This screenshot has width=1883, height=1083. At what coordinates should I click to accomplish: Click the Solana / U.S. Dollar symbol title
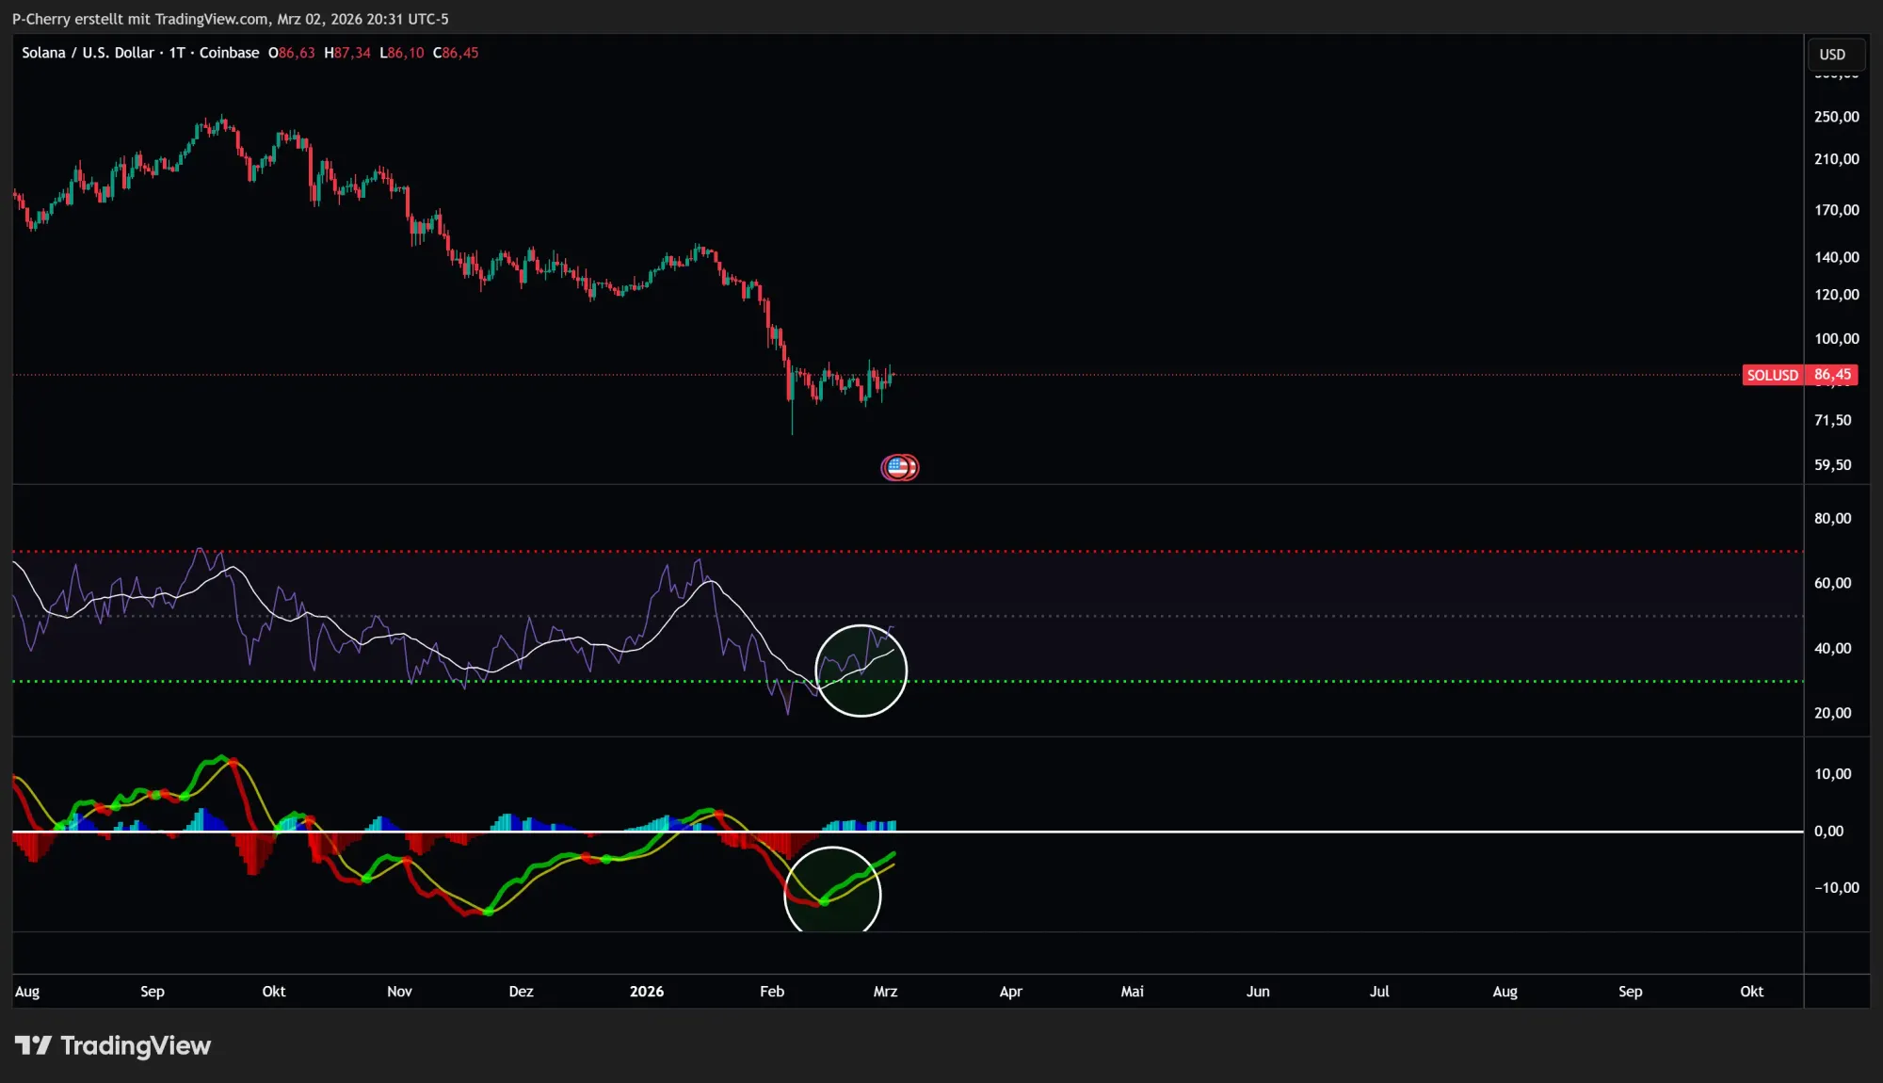tap(88, 53)
